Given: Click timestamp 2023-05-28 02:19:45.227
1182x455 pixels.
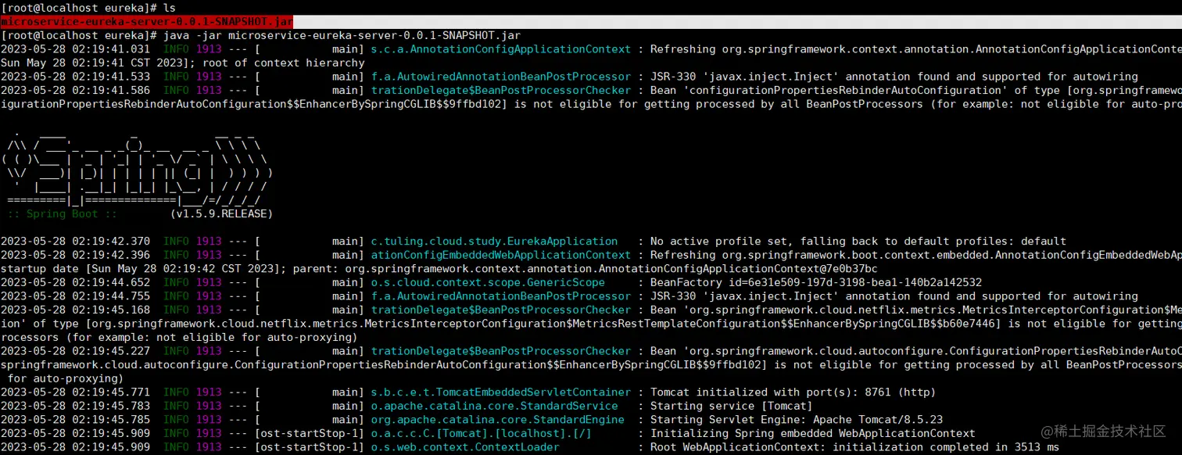Looking at the screenshot, I should [75, 351].
